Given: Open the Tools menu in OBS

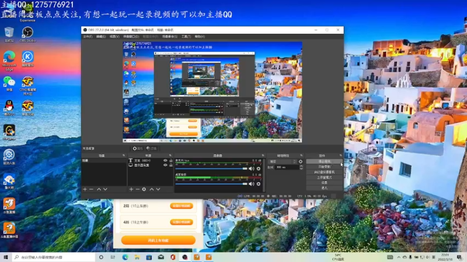Looking at the screenshot, I should coord(186,37).
